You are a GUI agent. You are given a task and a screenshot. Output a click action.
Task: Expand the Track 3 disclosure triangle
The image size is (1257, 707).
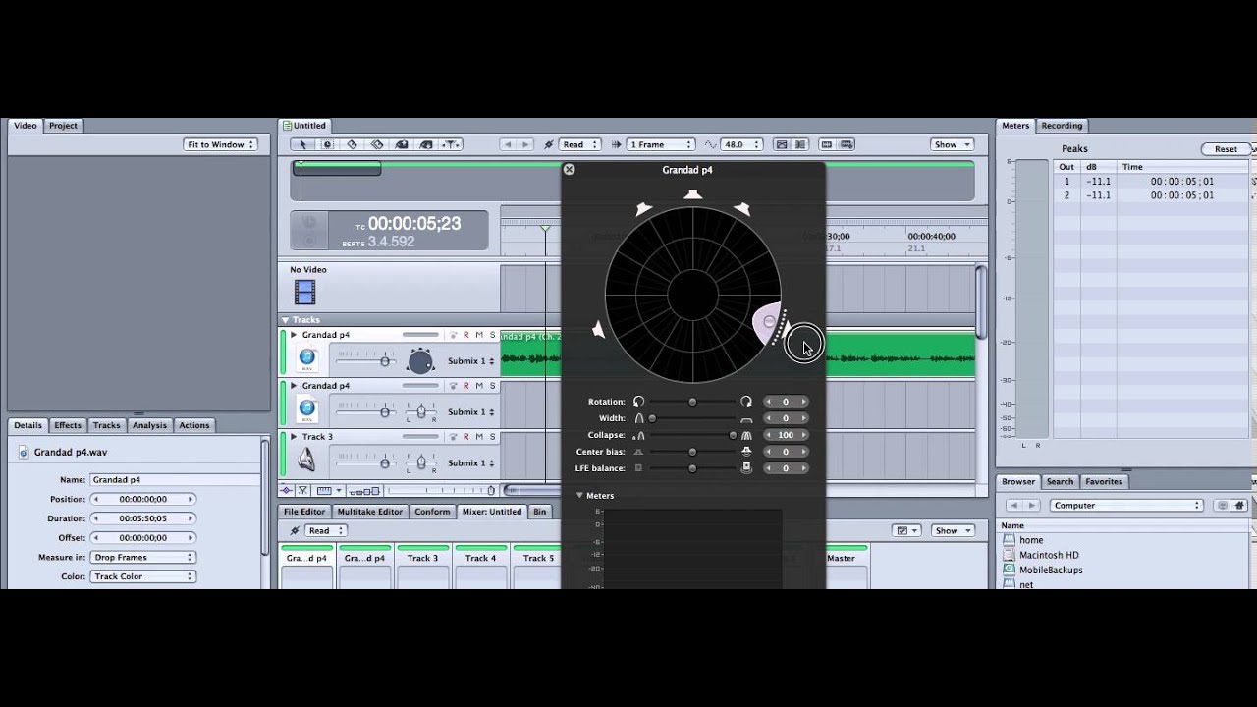(294, 437)
